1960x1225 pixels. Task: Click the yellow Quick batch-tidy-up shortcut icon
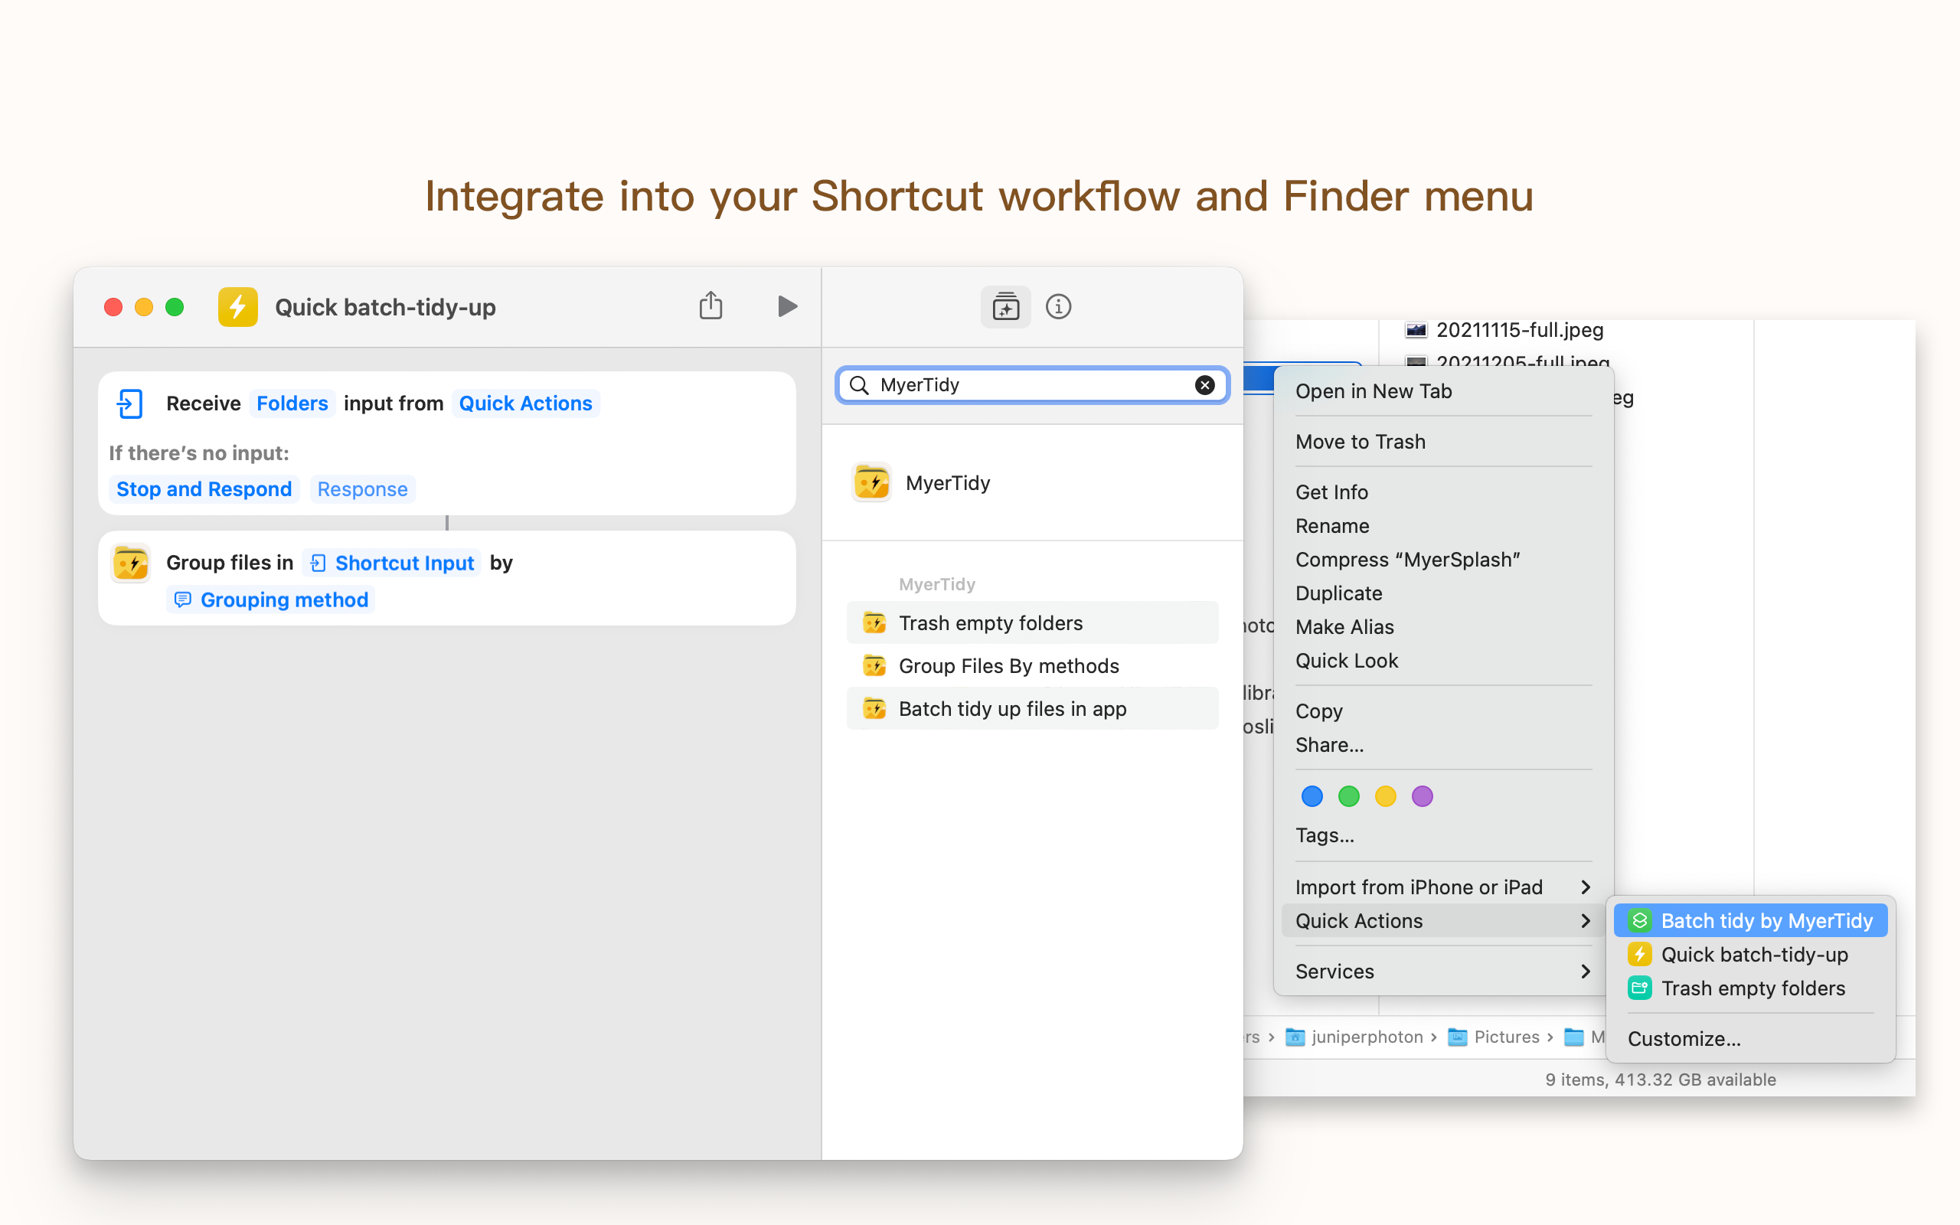[237, 307]
